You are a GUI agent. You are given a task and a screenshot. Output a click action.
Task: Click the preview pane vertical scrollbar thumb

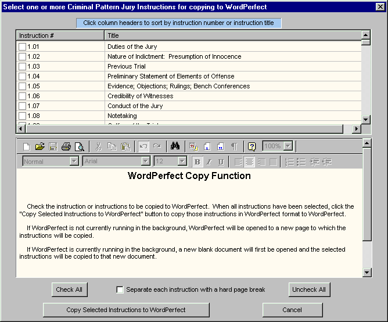[x=367, y=194]
